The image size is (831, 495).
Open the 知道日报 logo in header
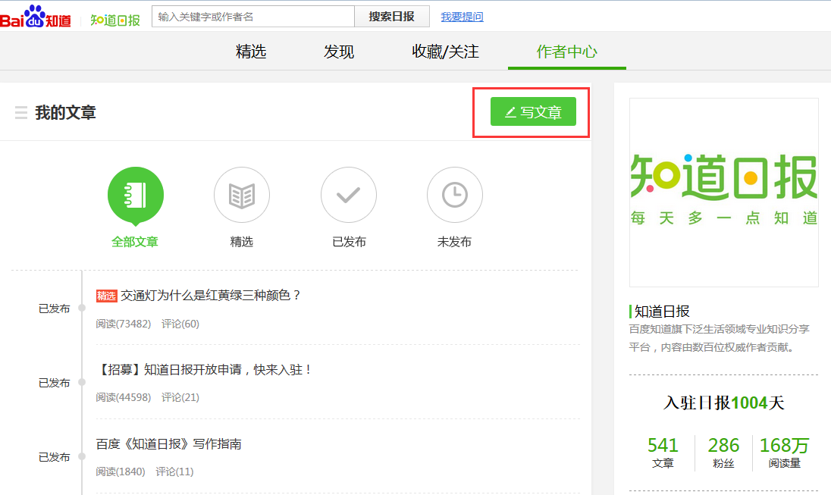point(115,20)
